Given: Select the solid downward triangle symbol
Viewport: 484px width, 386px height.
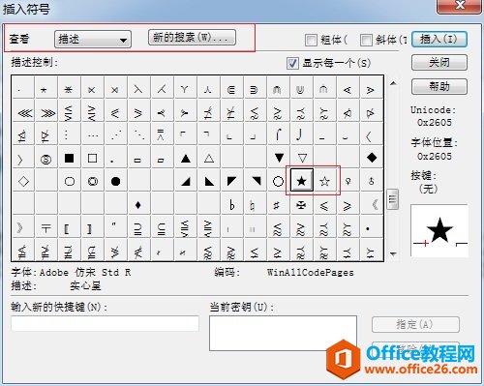Looking at the screenshot, I should coord(279,158).
